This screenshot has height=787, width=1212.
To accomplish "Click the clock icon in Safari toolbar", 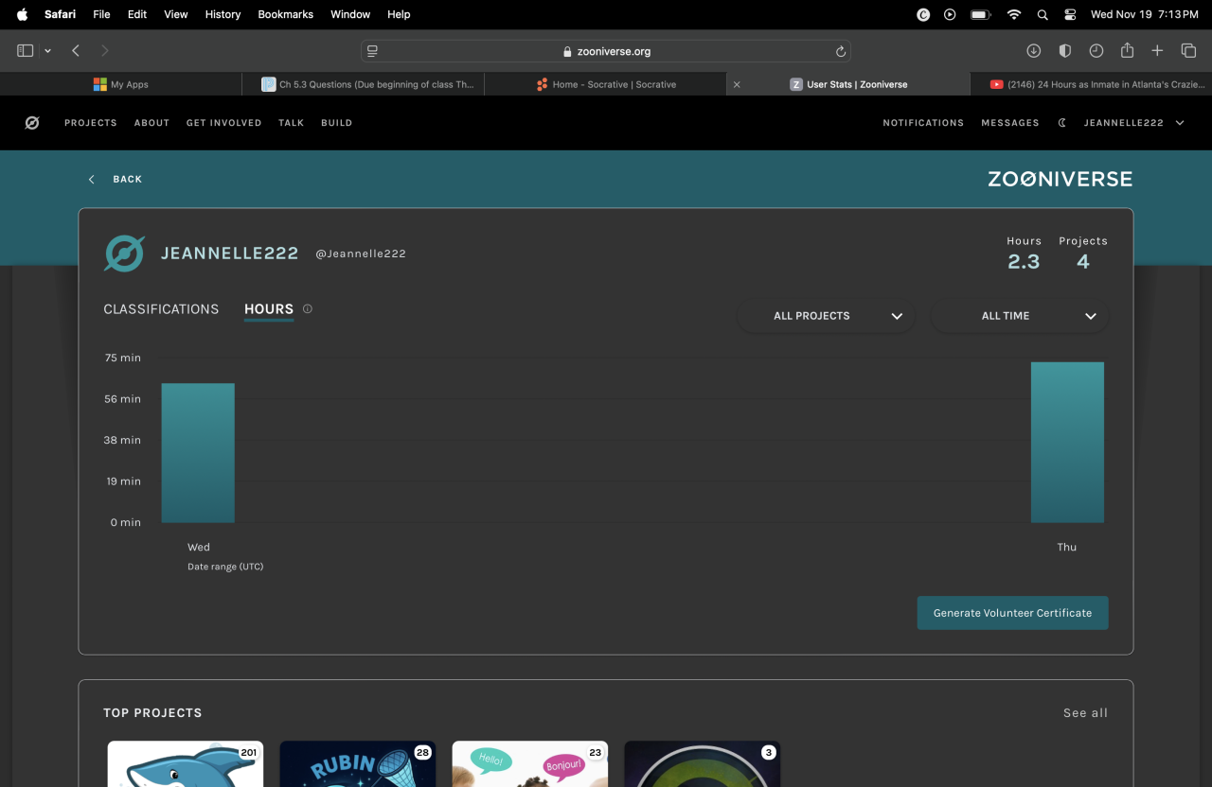I will coord(1096,51).
